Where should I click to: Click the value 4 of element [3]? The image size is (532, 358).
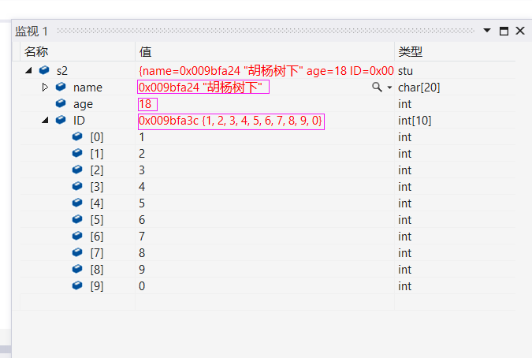[142, 187]
